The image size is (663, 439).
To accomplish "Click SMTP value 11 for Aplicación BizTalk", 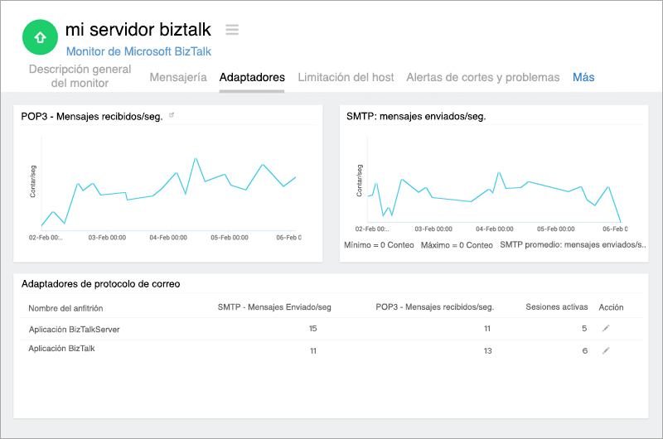I will (313, 351).
